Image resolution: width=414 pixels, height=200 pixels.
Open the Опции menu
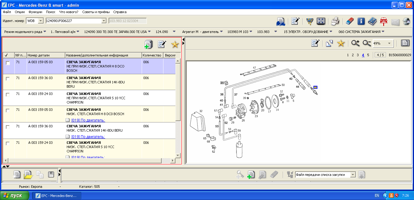point(20,12)
